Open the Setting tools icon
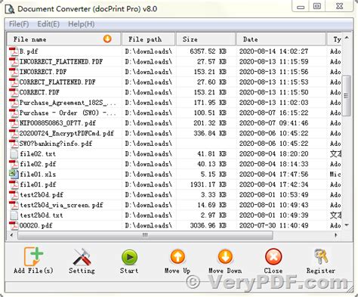358x297 pixels. [82, 257]
